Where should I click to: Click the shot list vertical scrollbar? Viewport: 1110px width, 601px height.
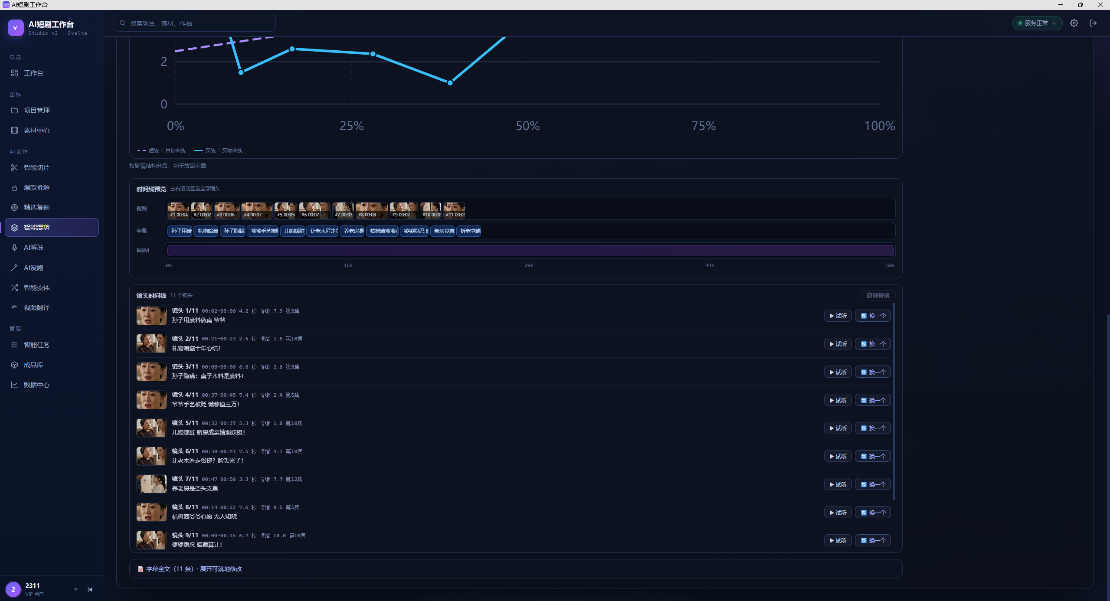894,401
